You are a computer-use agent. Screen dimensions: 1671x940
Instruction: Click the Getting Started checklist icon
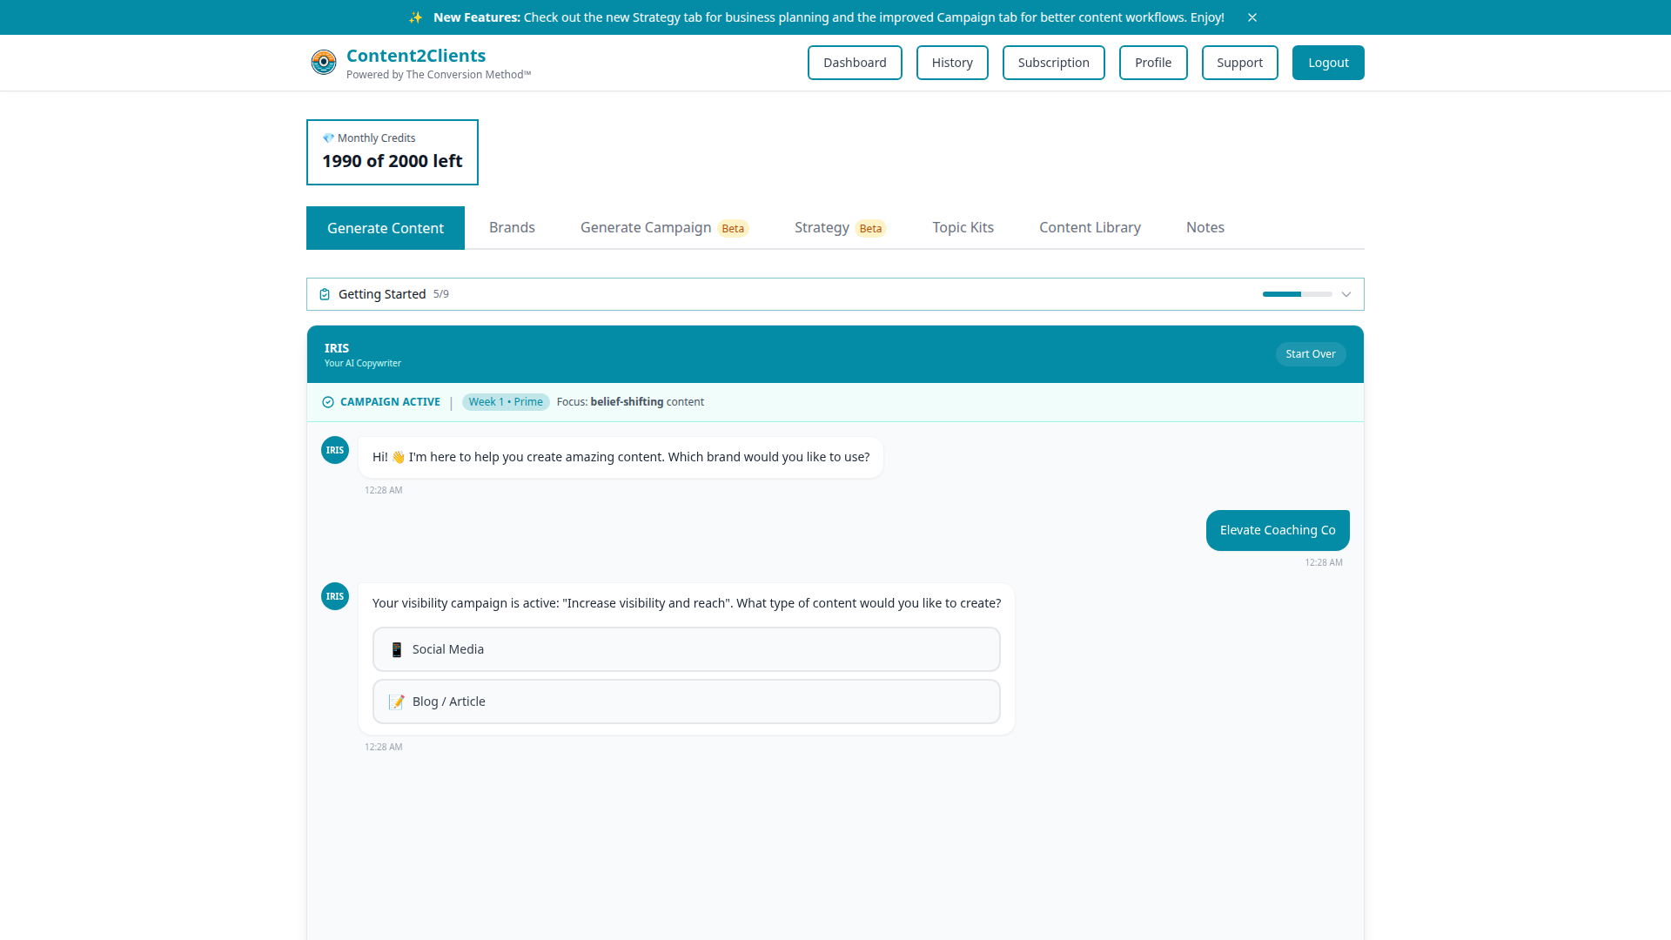(x=324, y=294)
